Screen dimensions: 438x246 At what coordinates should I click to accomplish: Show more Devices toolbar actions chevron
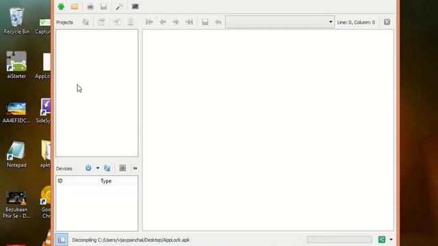point(136,168)
